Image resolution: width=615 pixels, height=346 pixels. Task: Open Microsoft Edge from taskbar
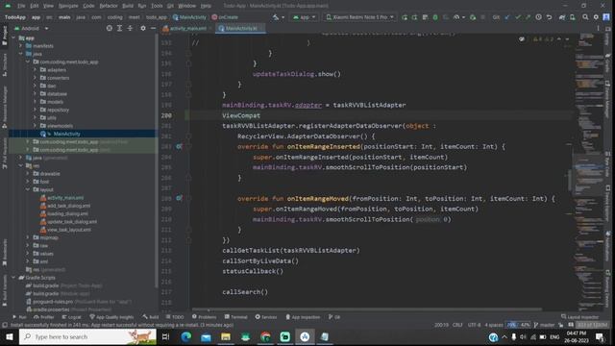click(186, 336)
